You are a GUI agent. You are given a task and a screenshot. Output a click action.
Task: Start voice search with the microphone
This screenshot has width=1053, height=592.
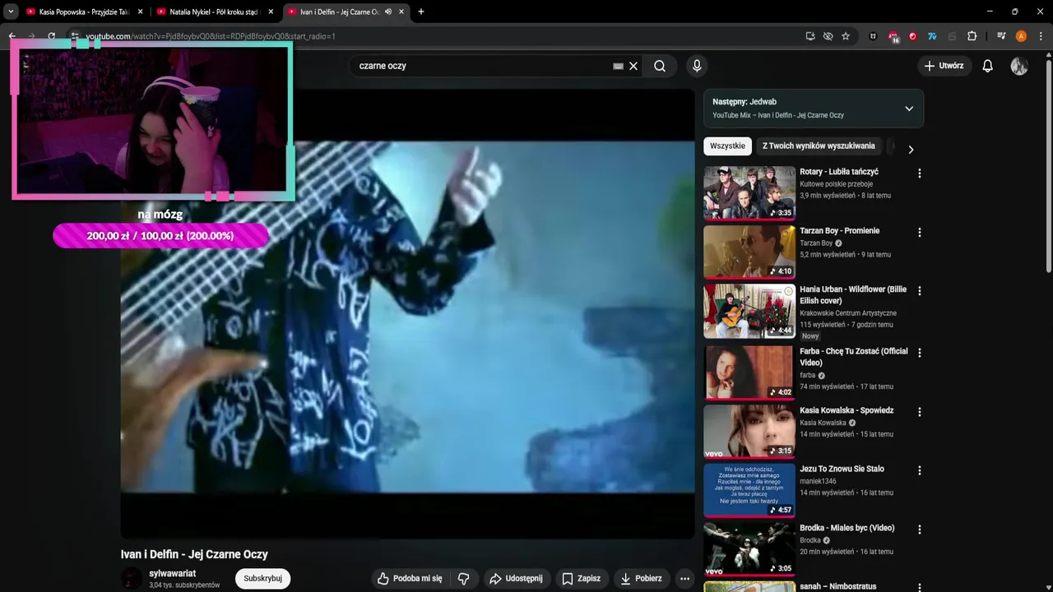[697, 66]
